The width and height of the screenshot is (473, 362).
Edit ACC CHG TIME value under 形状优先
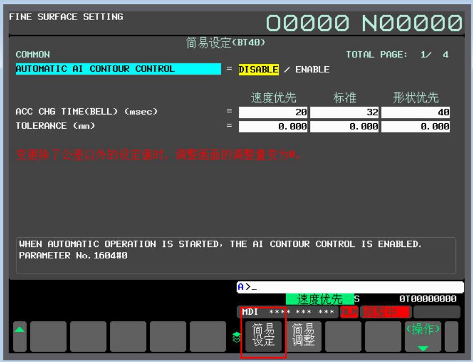click(x=415, y=113)
